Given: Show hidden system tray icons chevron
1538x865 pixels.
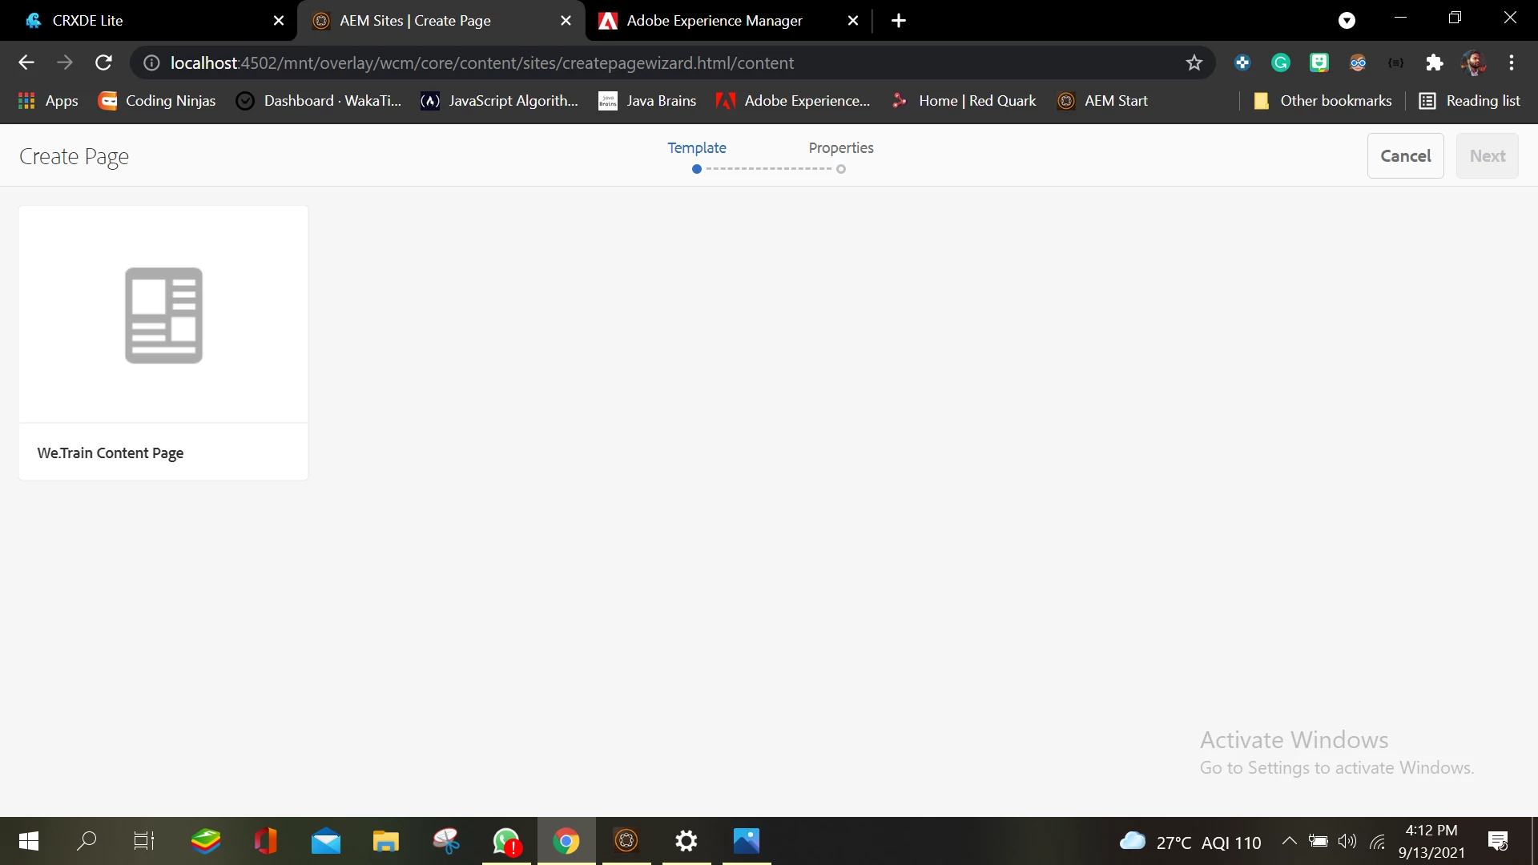Looking at the screenshot, I should pos(1289,841).
